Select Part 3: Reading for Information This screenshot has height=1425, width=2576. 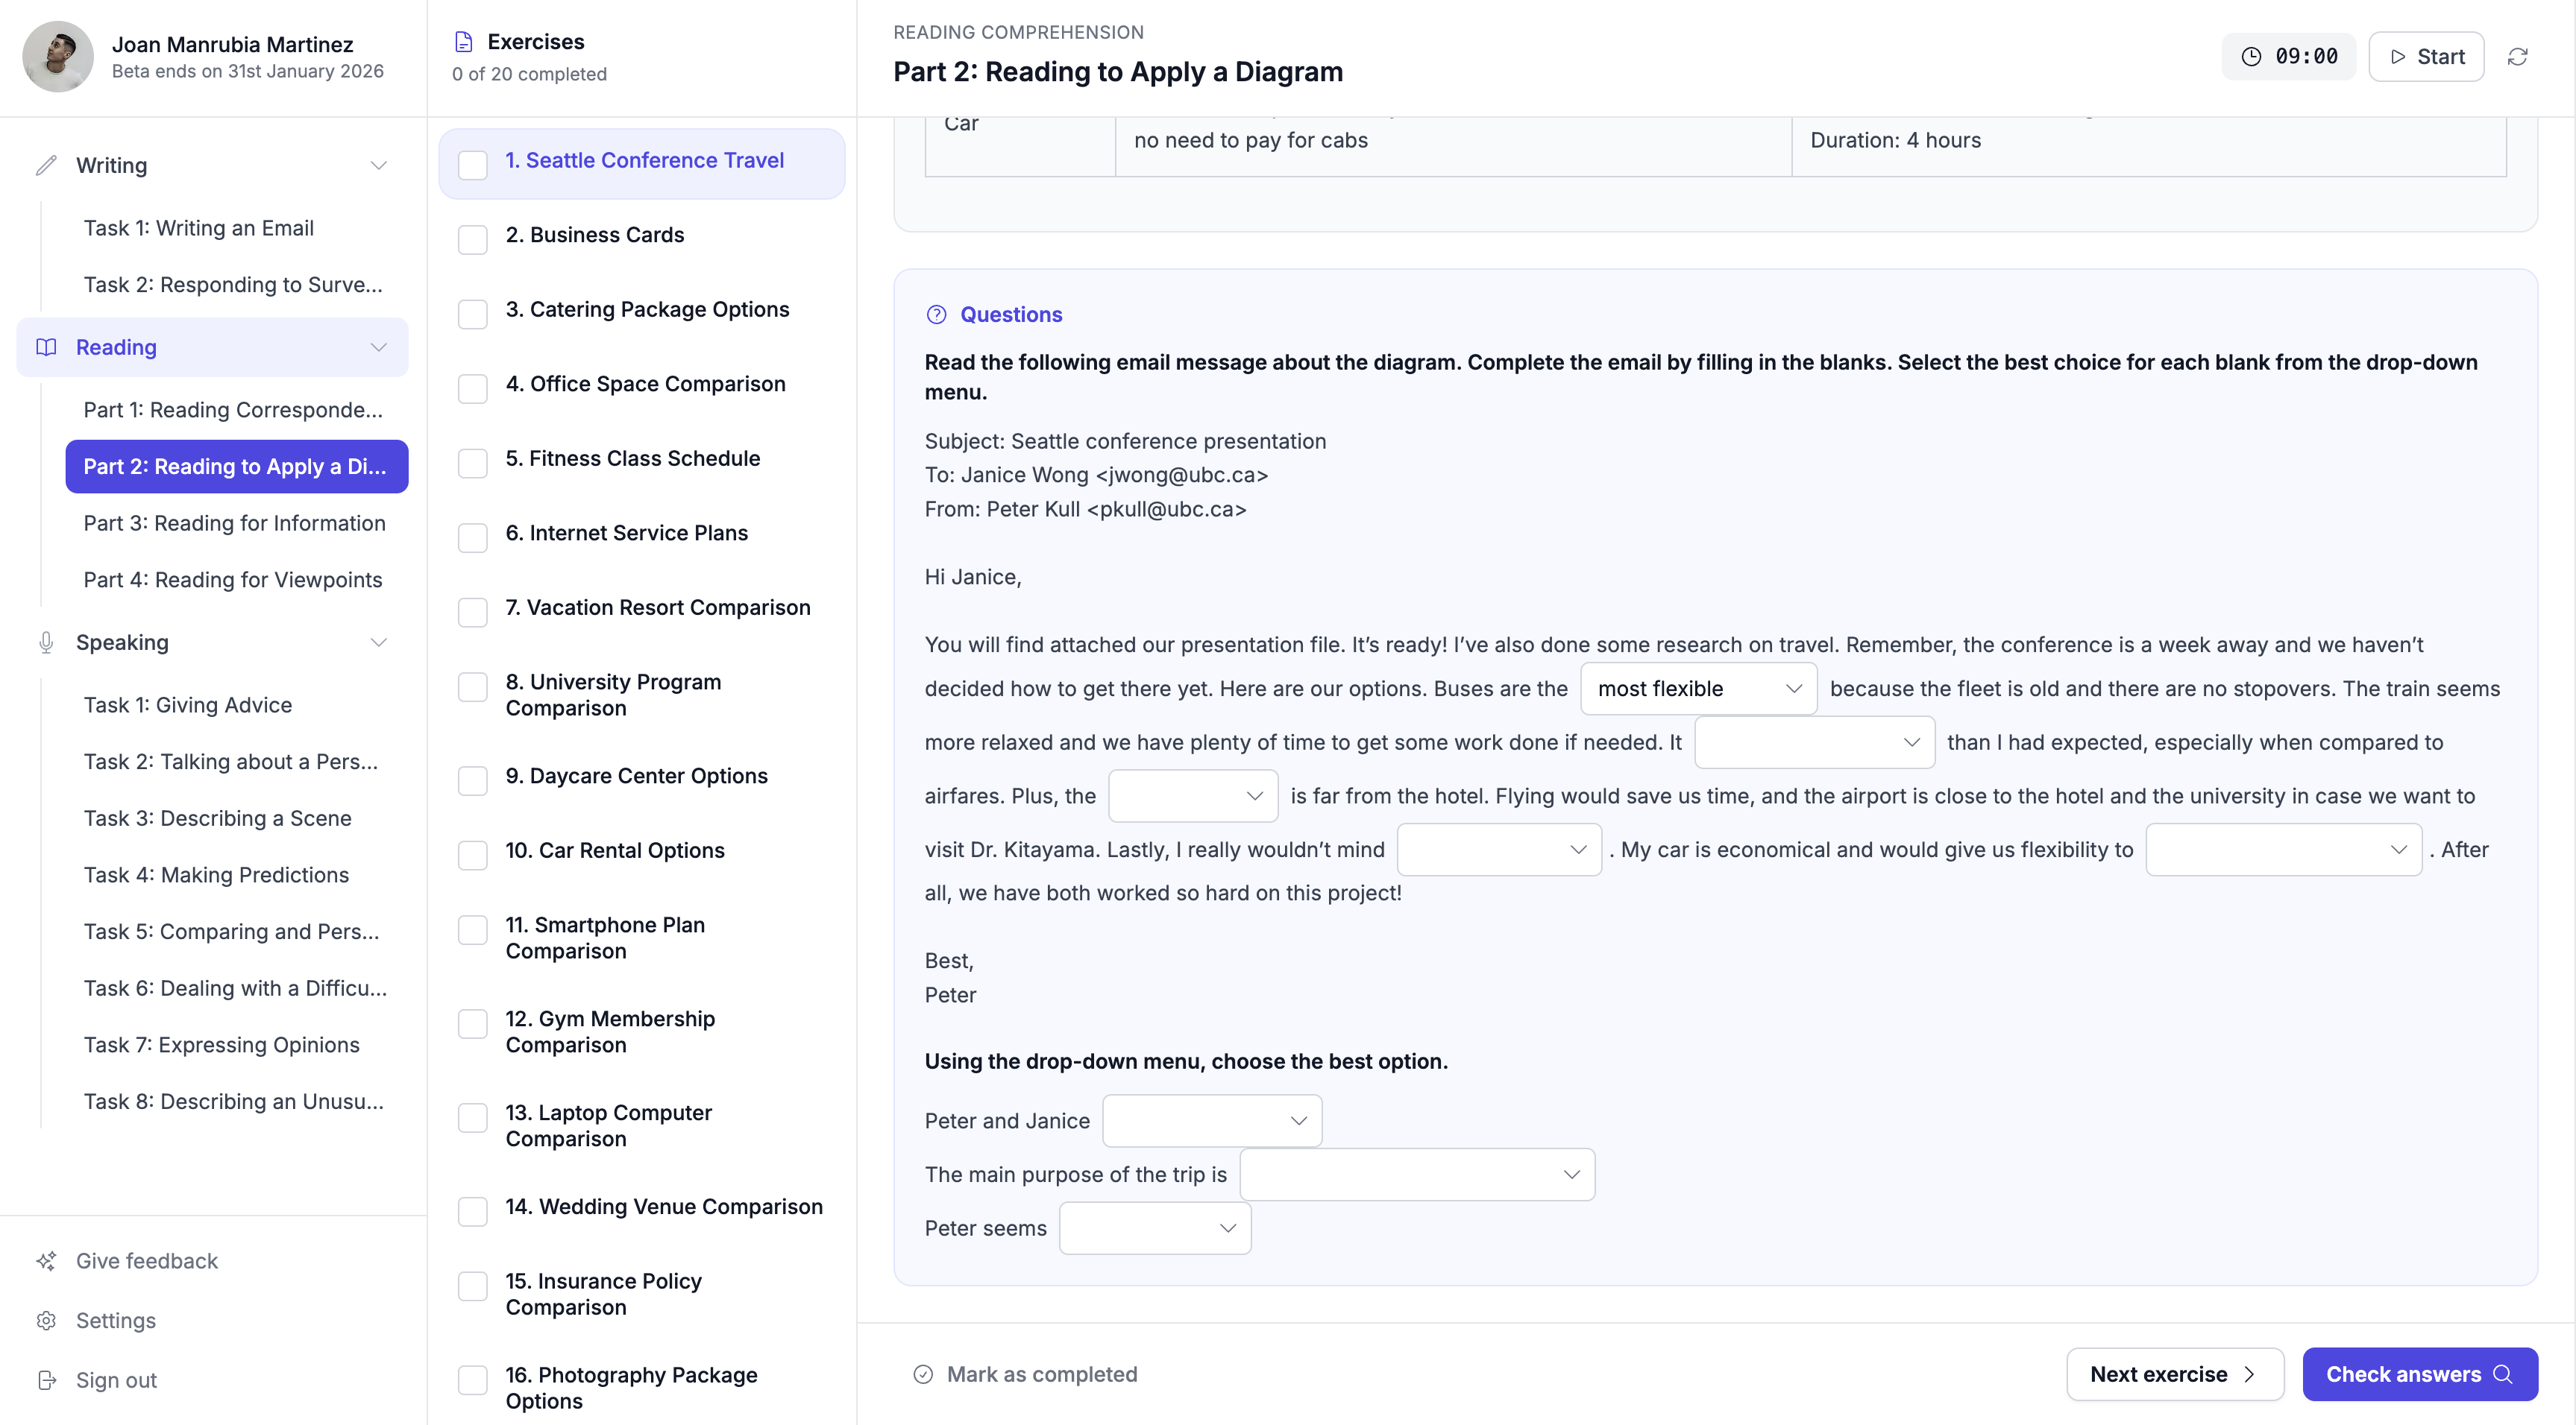pos(234,522)
